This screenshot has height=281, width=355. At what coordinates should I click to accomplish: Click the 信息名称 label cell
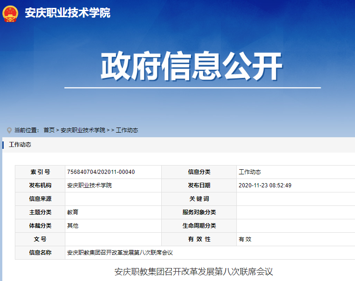coord(40,253)
